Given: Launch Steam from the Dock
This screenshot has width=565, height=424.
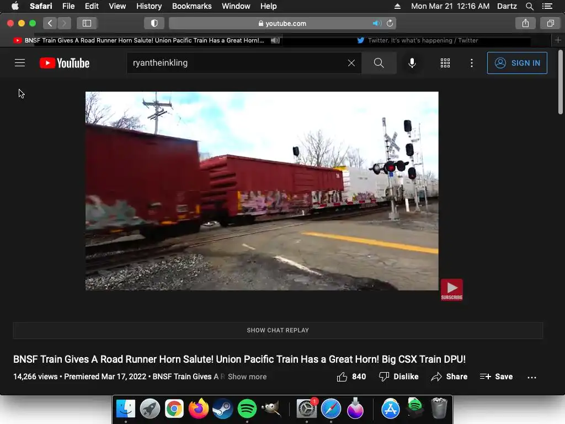Looking at the screenshot, I should (223, 409).
